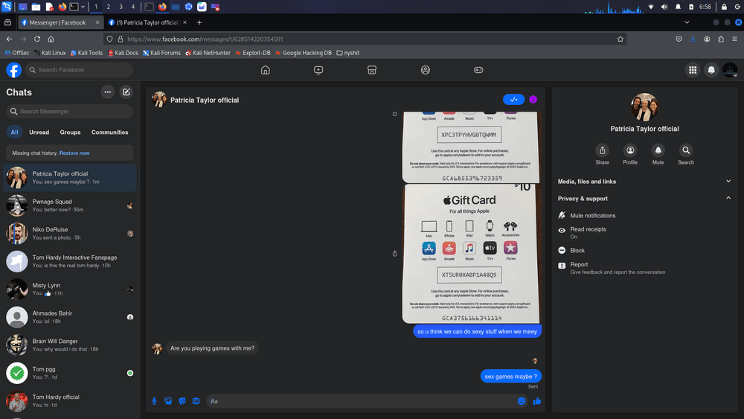Open the system volume control
The image size is (744, 419).
[664, 7]
